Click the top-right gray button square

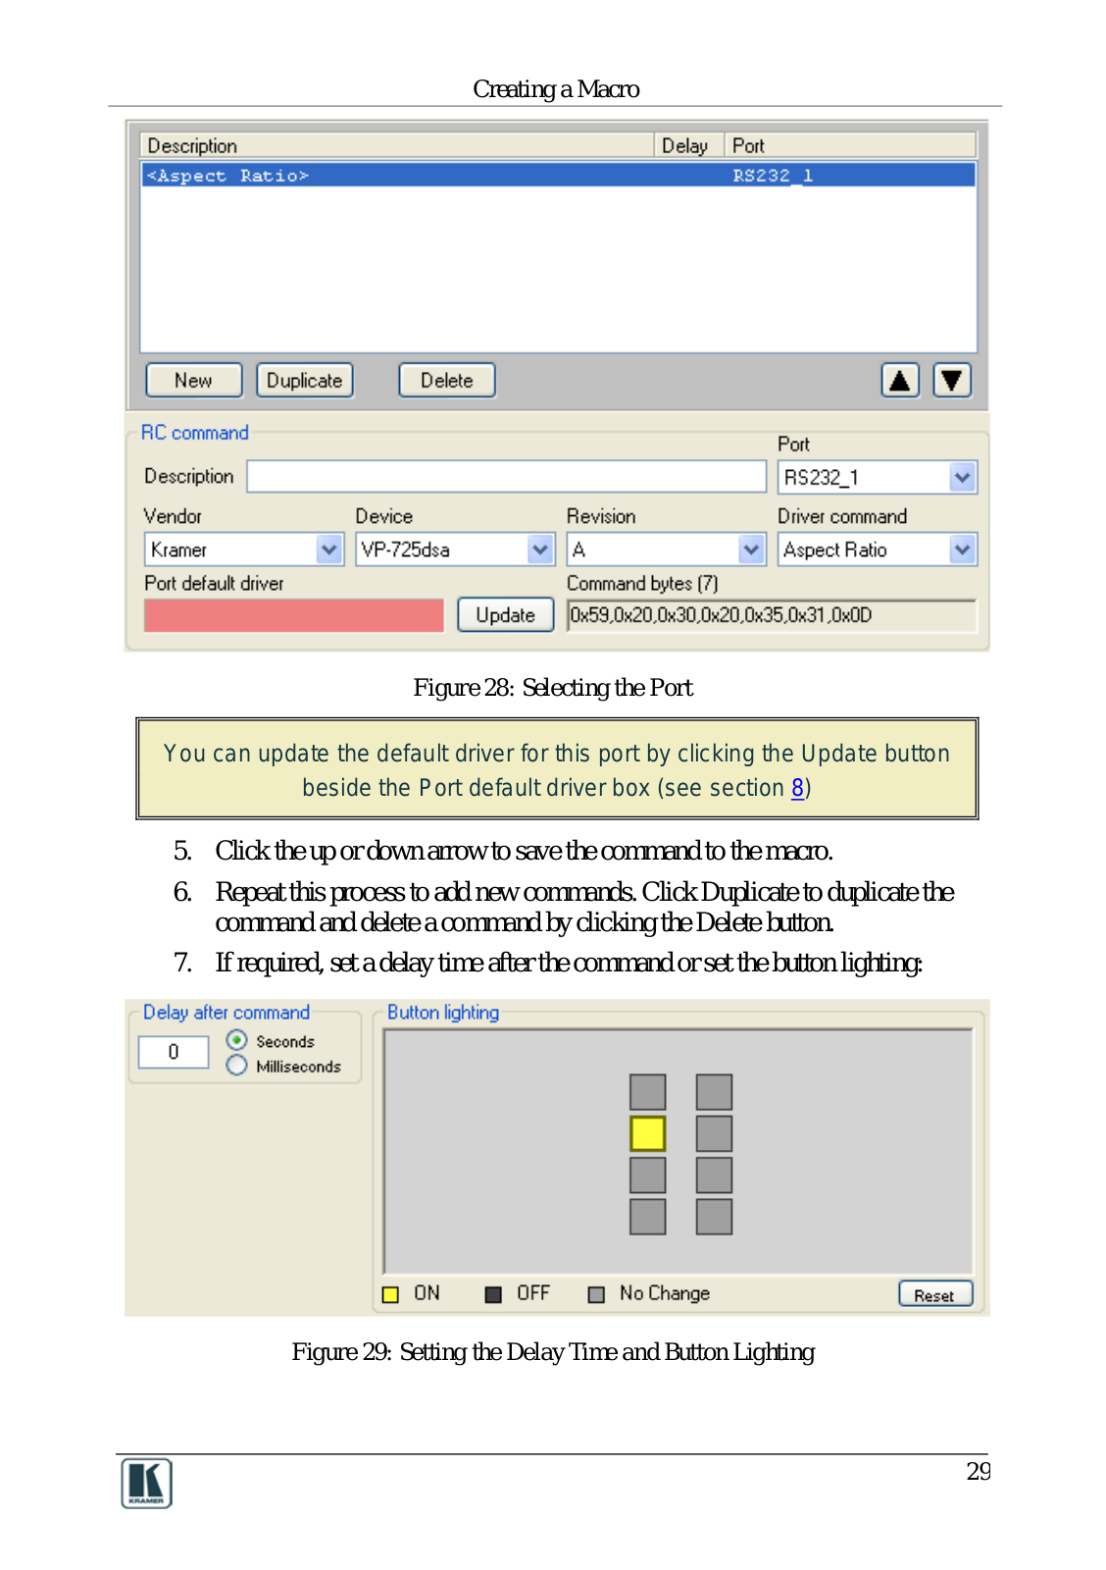point(714,1091)
